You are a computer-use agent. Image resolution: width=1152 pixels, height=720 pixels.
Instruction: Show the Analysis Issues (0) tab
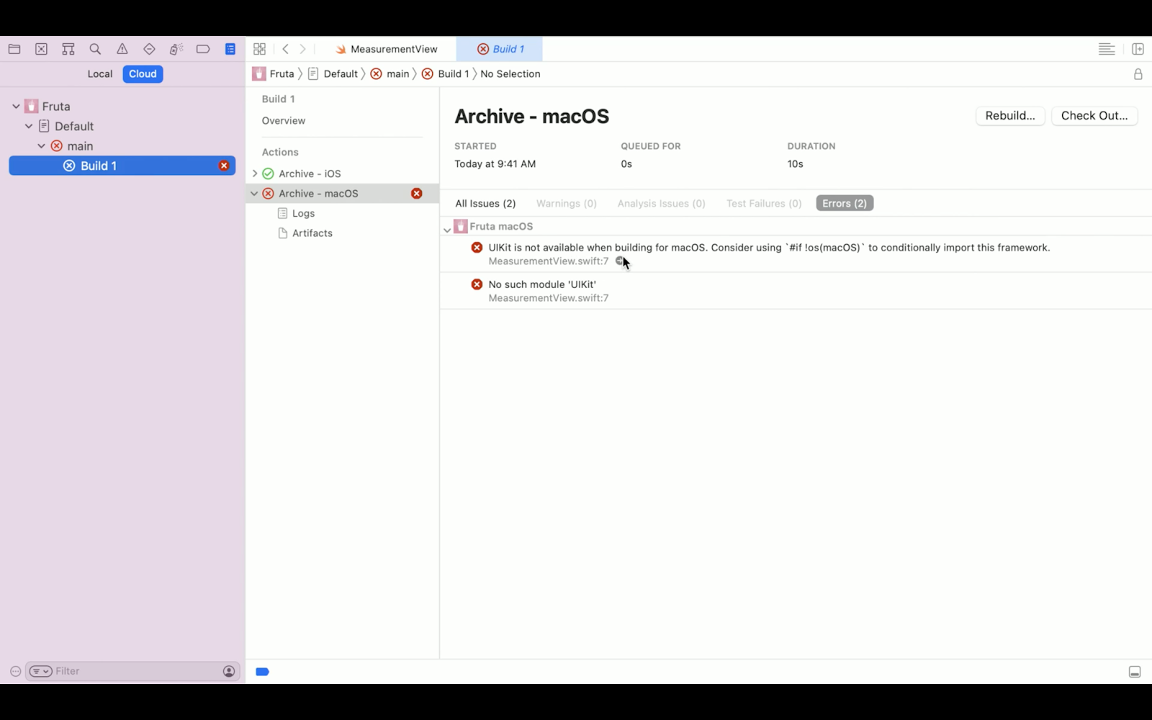pos(661,204)
